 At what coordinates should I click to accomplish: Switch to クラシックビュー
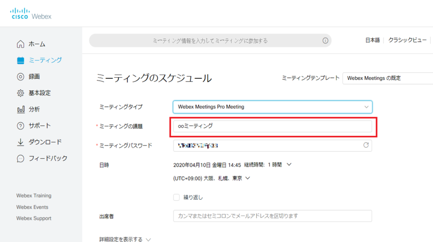click(407, 40)
